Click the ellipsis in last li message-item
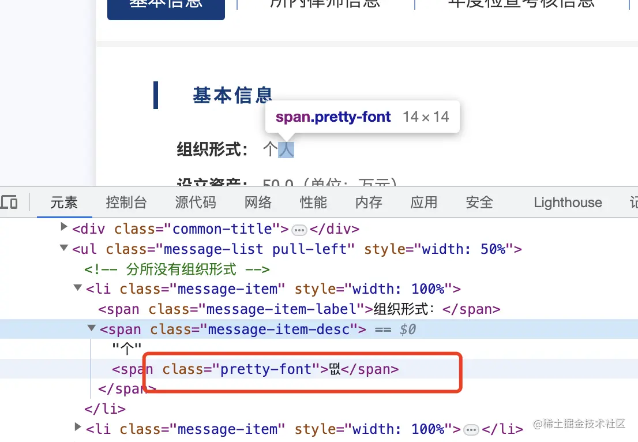The image size is (638, 442). [x=471, y=430]
